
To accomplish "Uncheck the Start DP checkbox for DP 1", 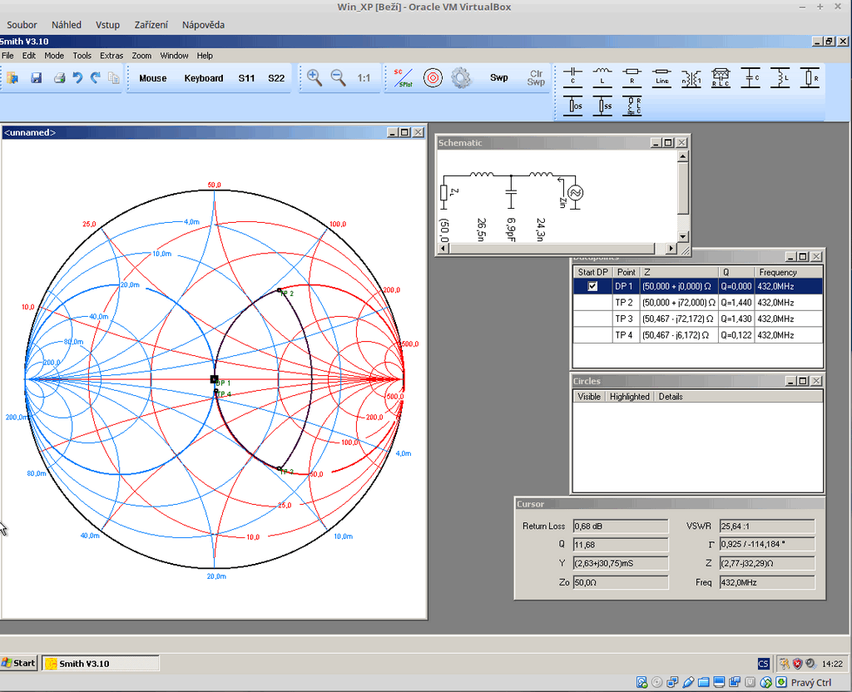I will point(592,286).
